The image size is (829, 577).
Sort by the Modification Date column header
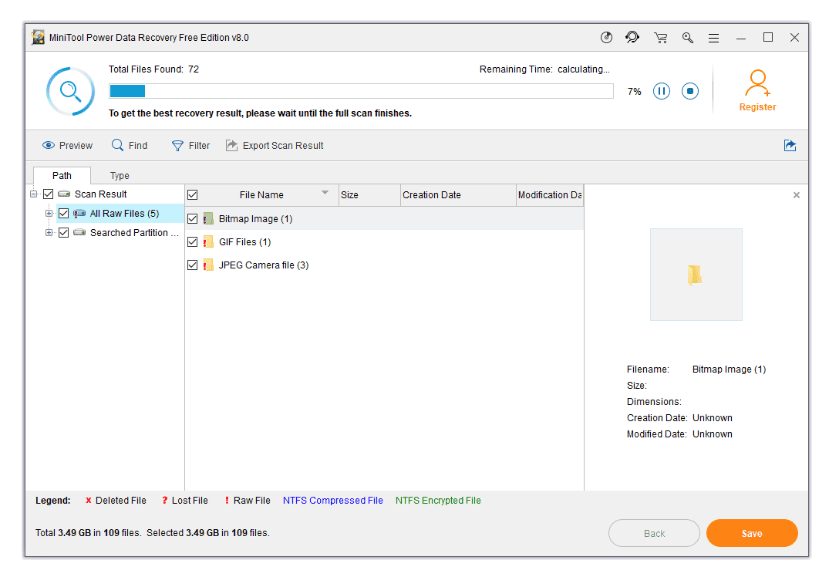(550, 195)
